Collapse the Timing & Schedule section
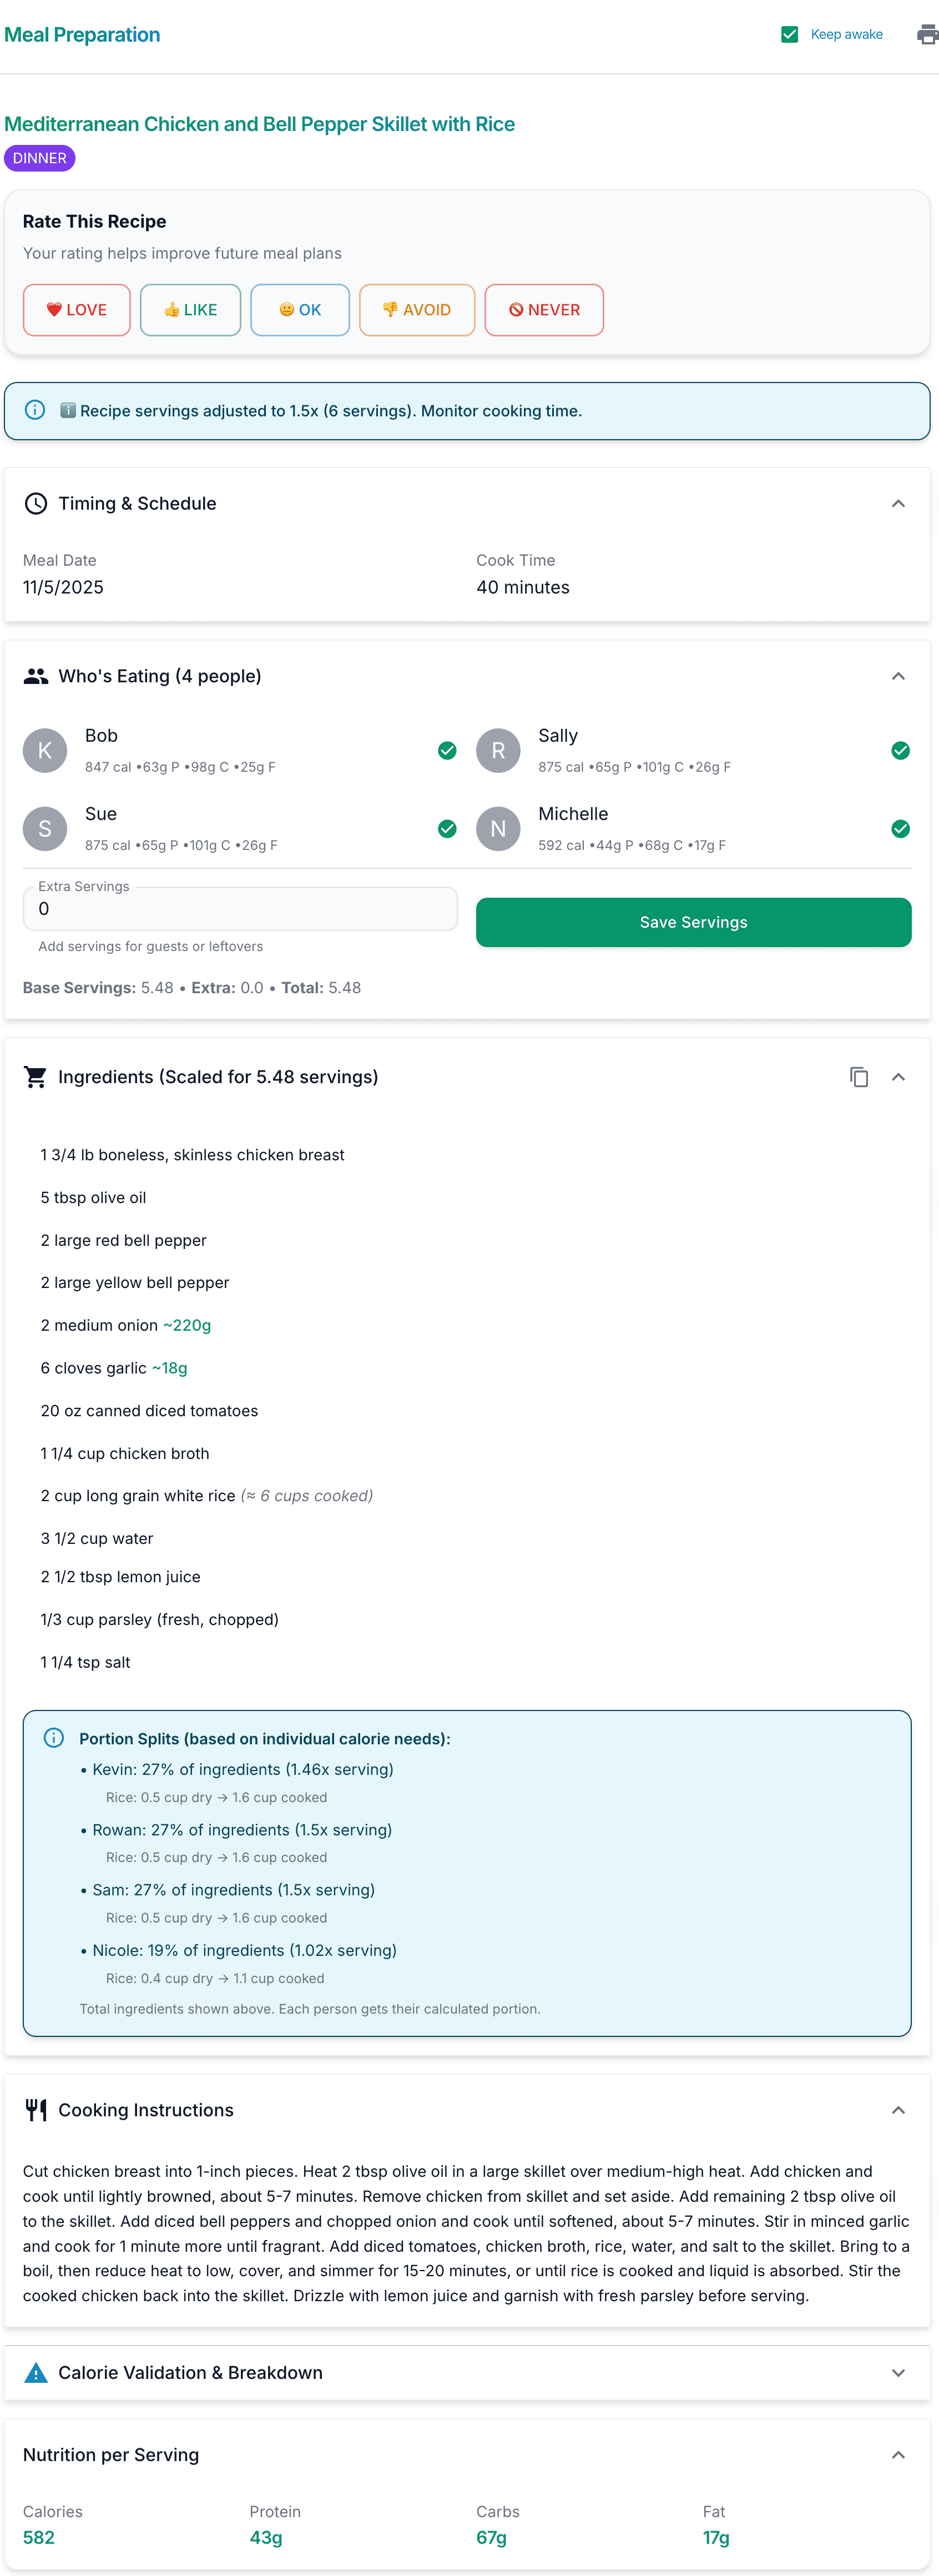Viewport: 939px width, 2576px height. [x=897, y=503]
